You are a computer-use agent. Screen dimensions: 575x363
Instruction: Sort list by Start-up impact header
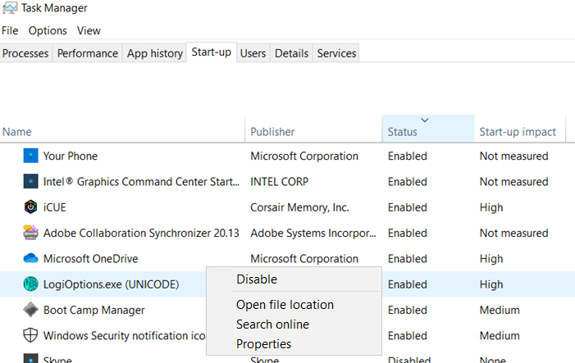tap(518, 132)
